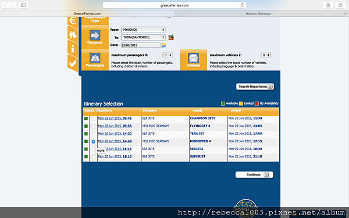Click the euro price icon in sidebar
This screenshot has width=349, height=218.
(x=72, y=21)
